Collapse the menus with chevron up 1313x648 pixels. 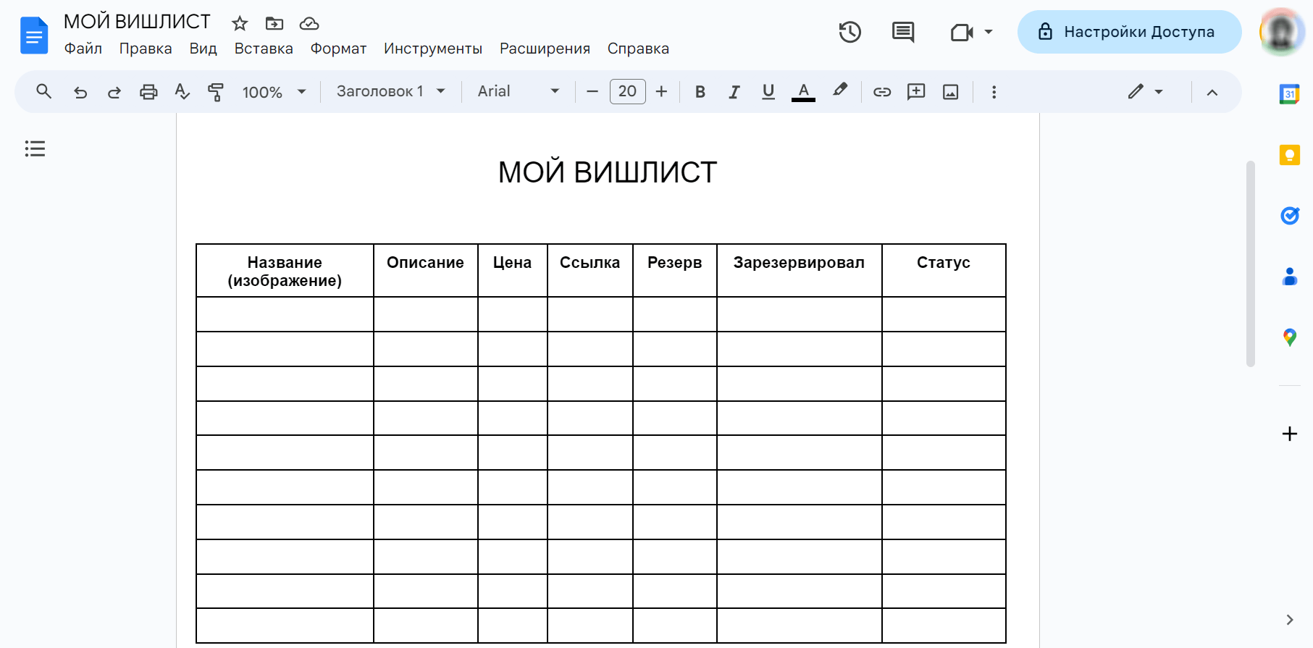(1212, 92)
